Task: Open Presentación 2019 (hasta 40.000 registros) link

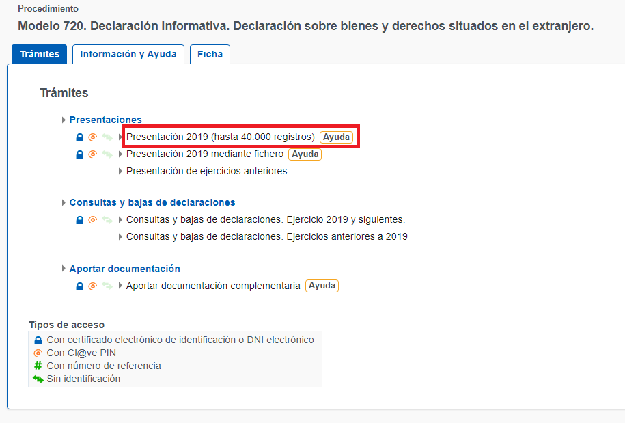Action: coord(220,137)
